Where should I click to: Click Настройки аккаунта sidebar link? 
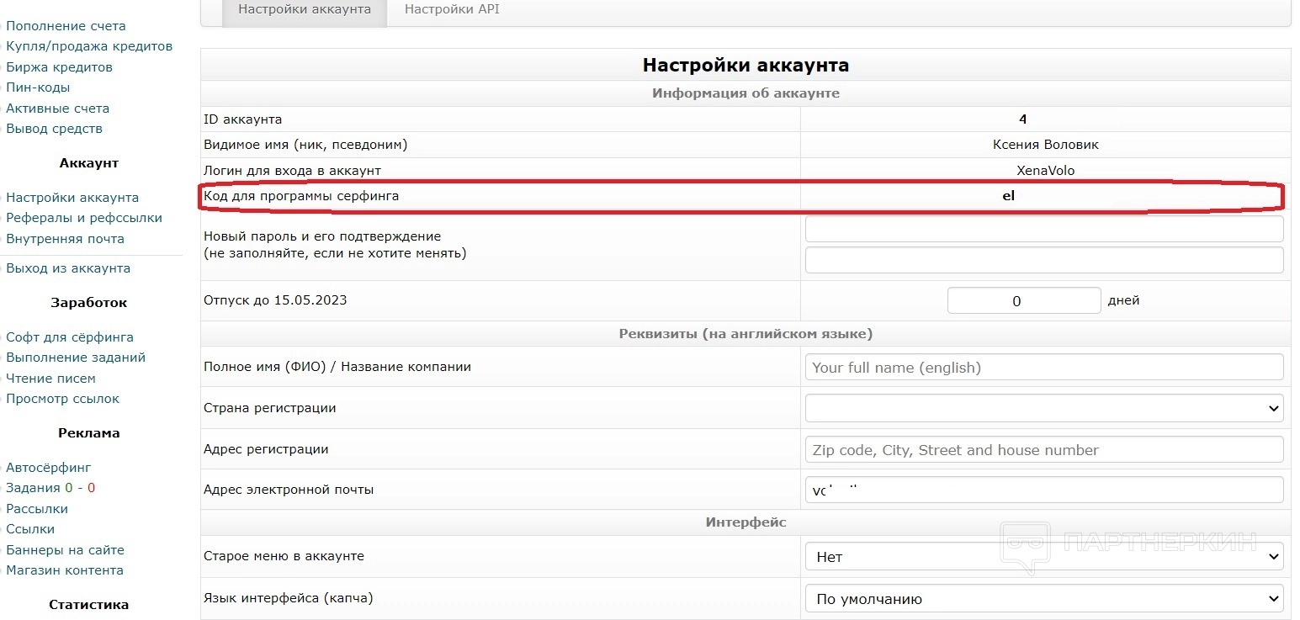tap(72, 198)
